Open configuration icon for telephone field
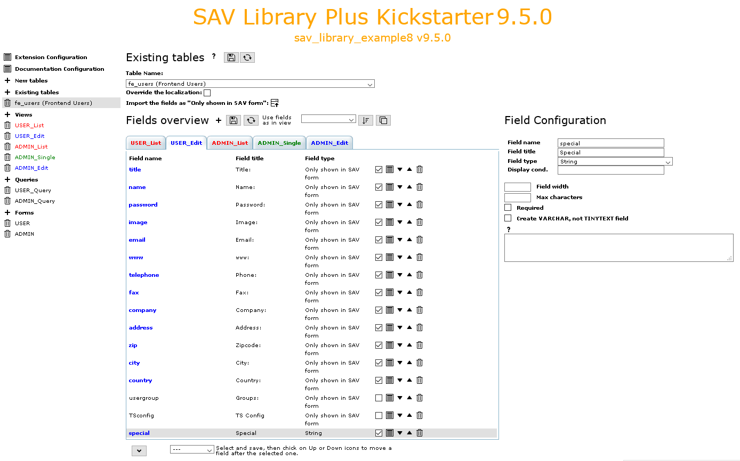Image resolution: width=740 pixels, height=461 pixels. point(390,275)
